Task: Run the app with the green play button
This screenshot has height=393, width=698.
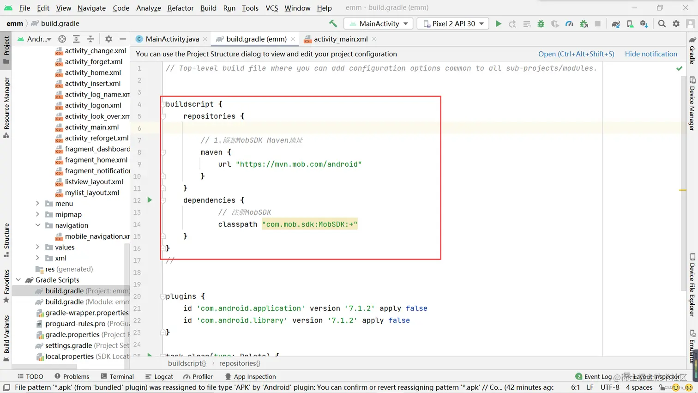Action: coord(499,24)
